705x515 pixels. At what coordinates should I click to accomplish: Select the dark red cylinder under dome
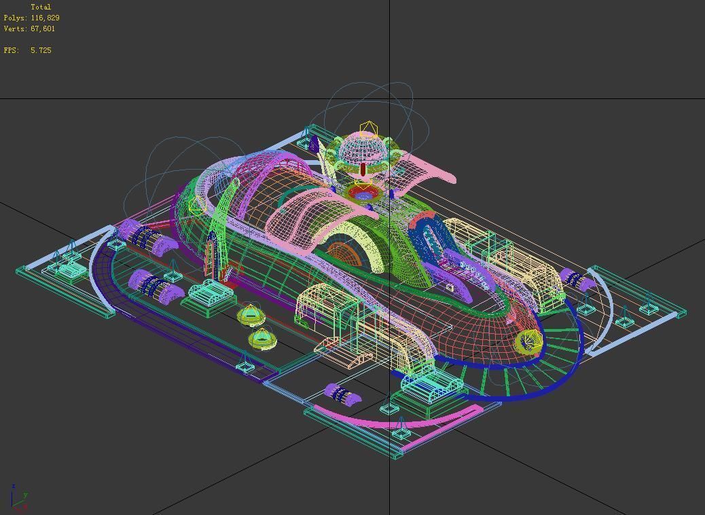[363, 170]
